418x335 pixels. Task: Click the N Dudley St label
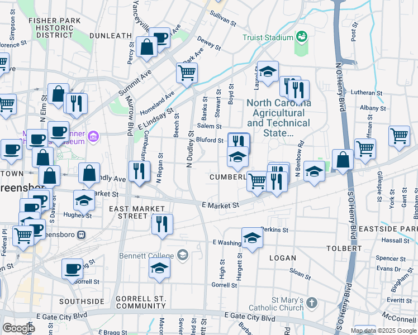[190, 149]
